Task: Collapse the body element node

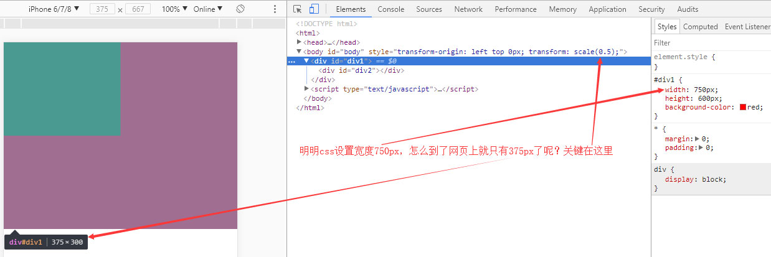Action: coord(299,52)
